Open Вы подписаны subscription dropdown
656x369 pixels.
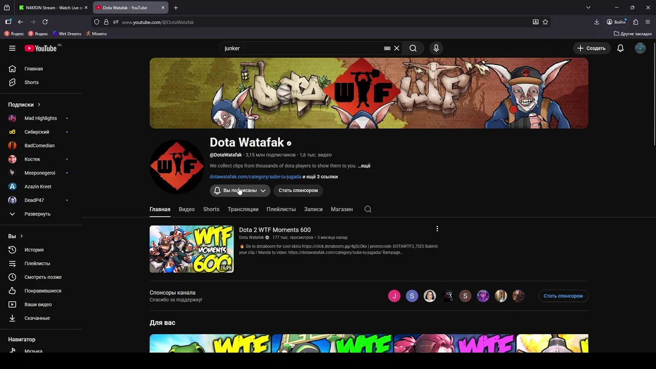(x=240, y=190)
